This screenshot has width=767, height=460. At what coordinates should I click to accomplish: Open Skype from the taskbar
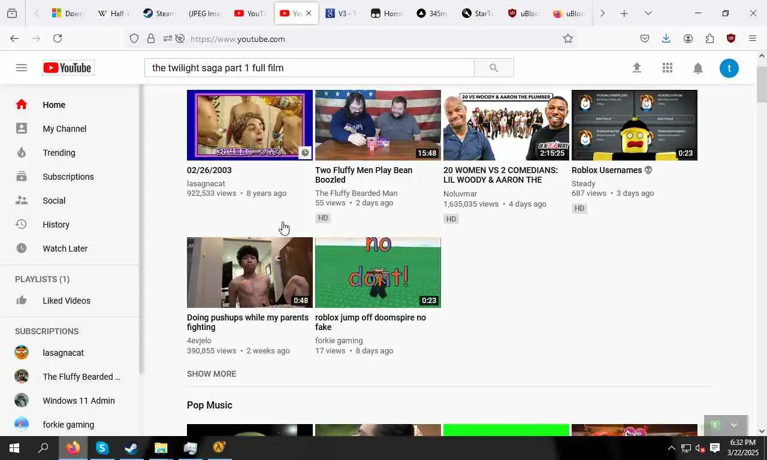102,448
